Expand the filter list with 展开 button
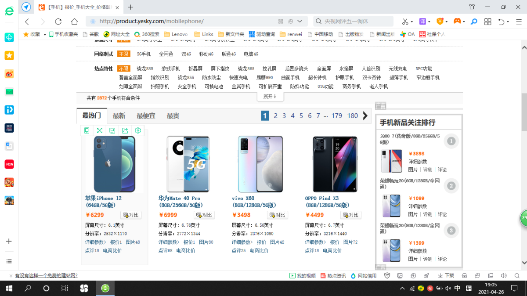Image resolution: width=527 pixels, height=296 pixels. [x=270, y=96]
